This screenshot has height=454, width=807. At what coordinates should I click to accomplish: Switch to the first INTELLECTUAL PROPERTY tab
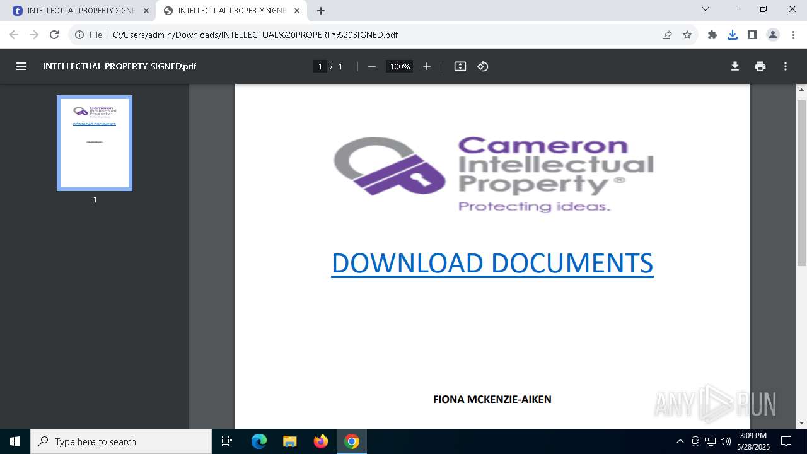tap(81, 11)
